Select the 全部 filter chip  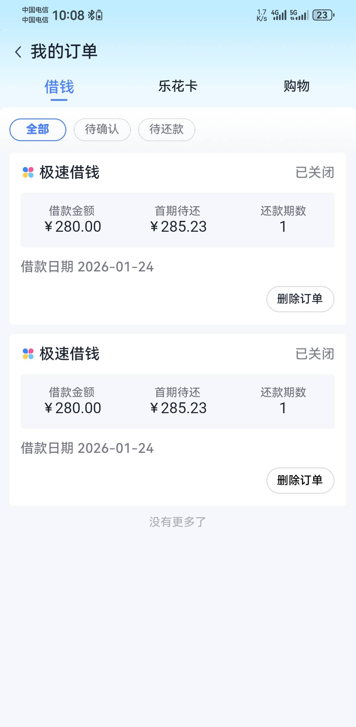[38, 130]
